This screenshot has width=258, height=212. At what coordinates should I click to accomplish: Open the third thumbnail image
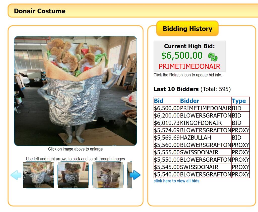108,175
